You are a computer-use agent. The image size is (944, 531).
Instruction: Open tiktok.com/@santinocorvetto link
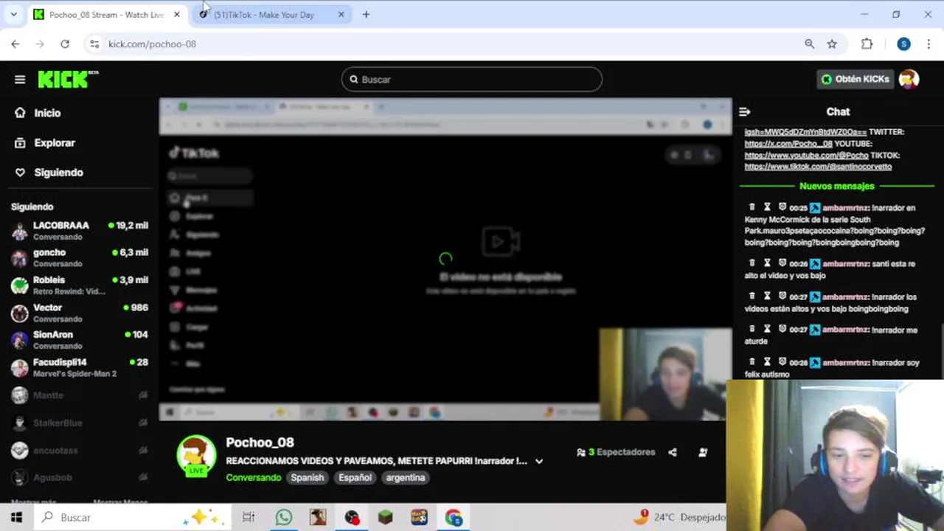pos(818,167)
